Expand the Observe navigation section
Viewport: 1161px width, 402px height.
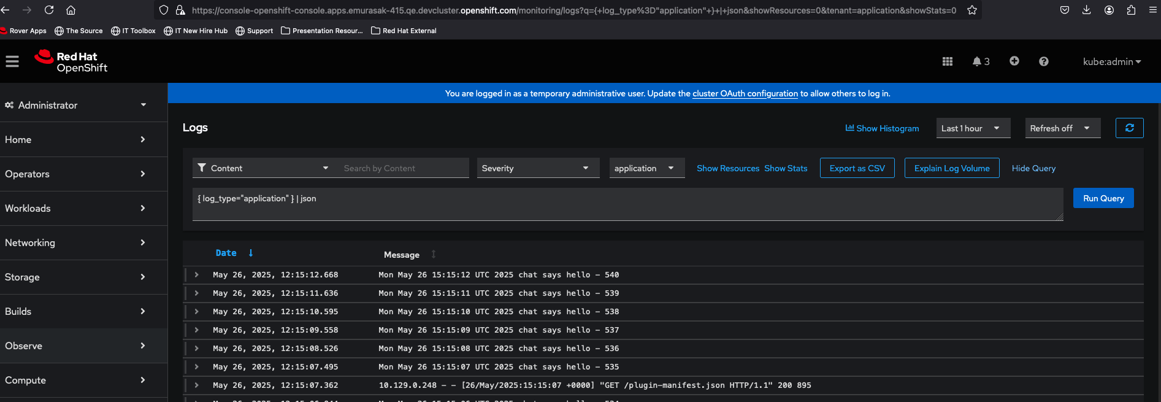click(83, 346)
